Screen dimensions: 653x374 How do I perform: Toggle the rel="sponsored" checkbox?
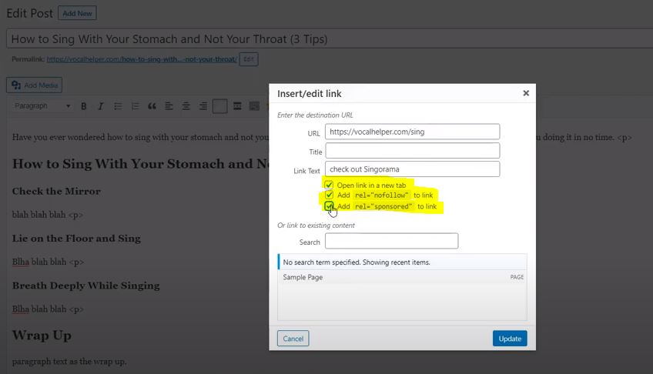[329, 206]
